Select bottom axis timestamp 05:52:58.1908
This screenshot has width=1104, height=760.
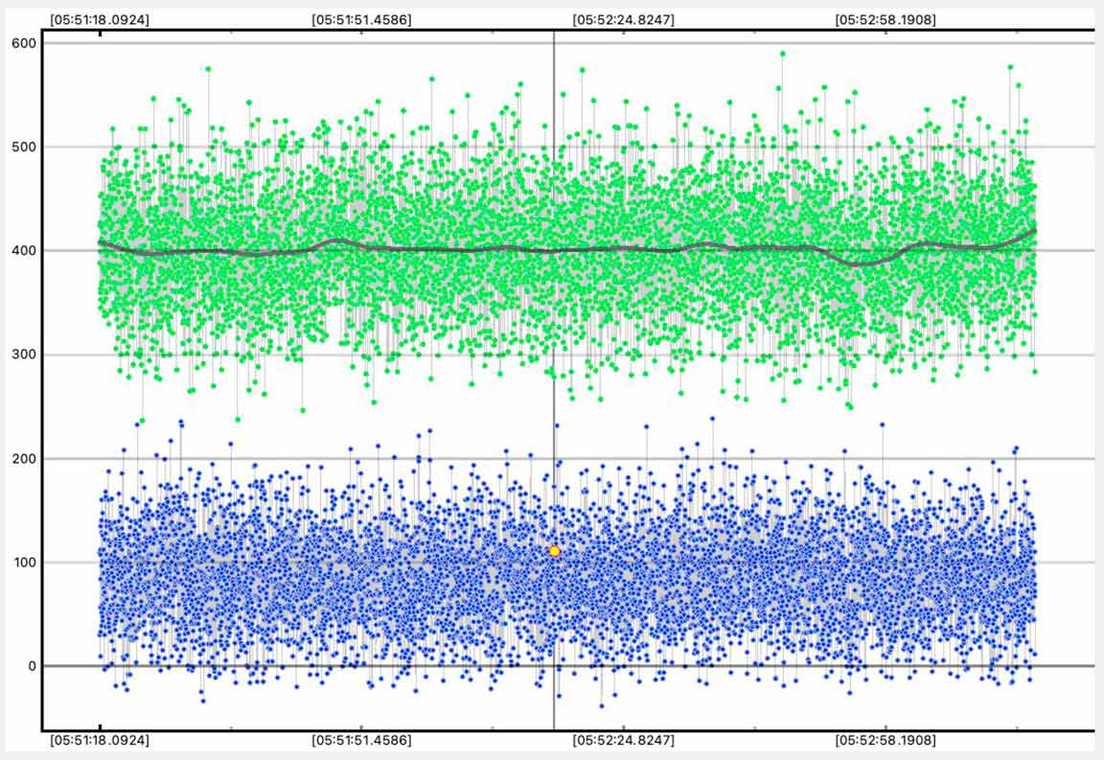[885, 741]
